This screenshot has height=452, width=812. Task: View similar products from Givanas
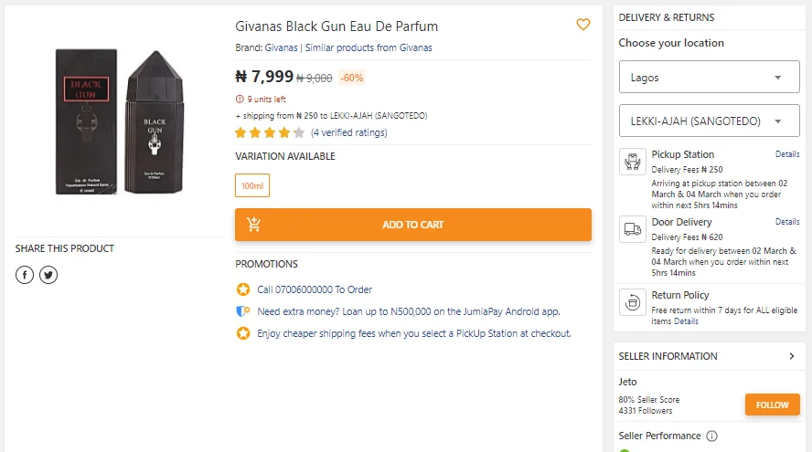click(369, 47)
